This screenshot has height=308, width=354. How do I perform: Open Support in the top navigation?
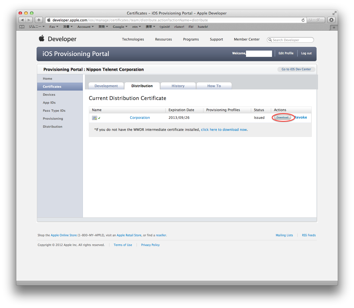(x=216, y=39)
